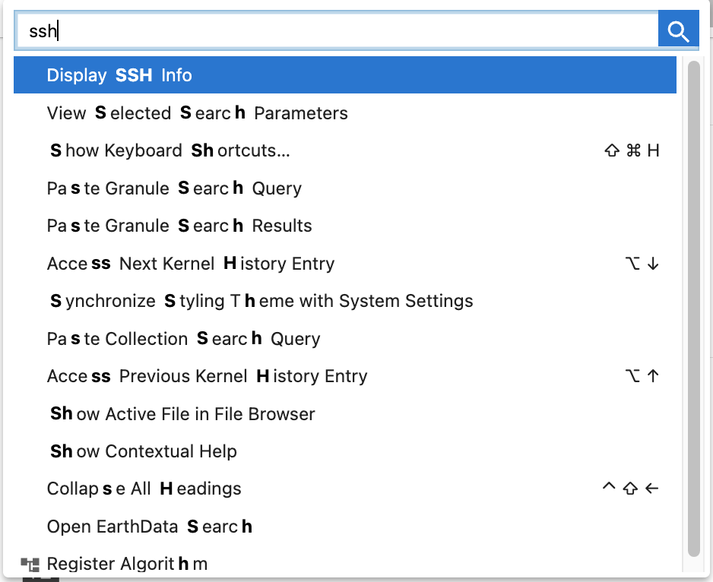Screen dimensions: 713x582
Task: Choose Access Previous Kernel History Entry
Action: pos(344,376)
